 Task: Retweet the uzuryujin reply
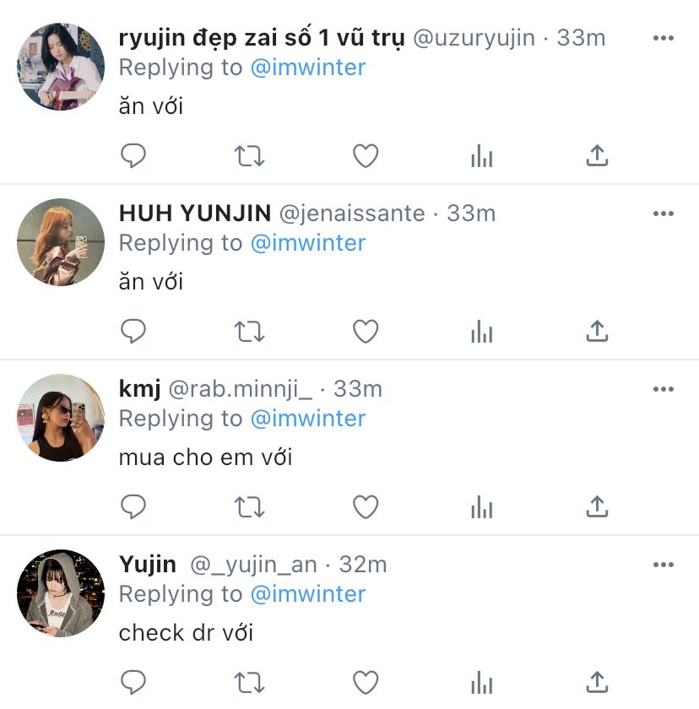coord(249,155)
